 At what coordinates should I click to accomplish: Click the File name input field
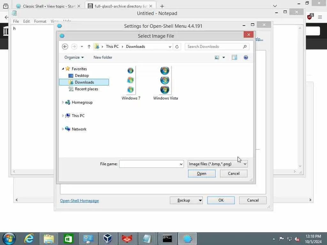click(149, 164)
